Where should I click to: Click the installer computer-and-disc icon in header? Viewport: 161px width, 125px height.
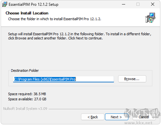[x=150, y=18]
